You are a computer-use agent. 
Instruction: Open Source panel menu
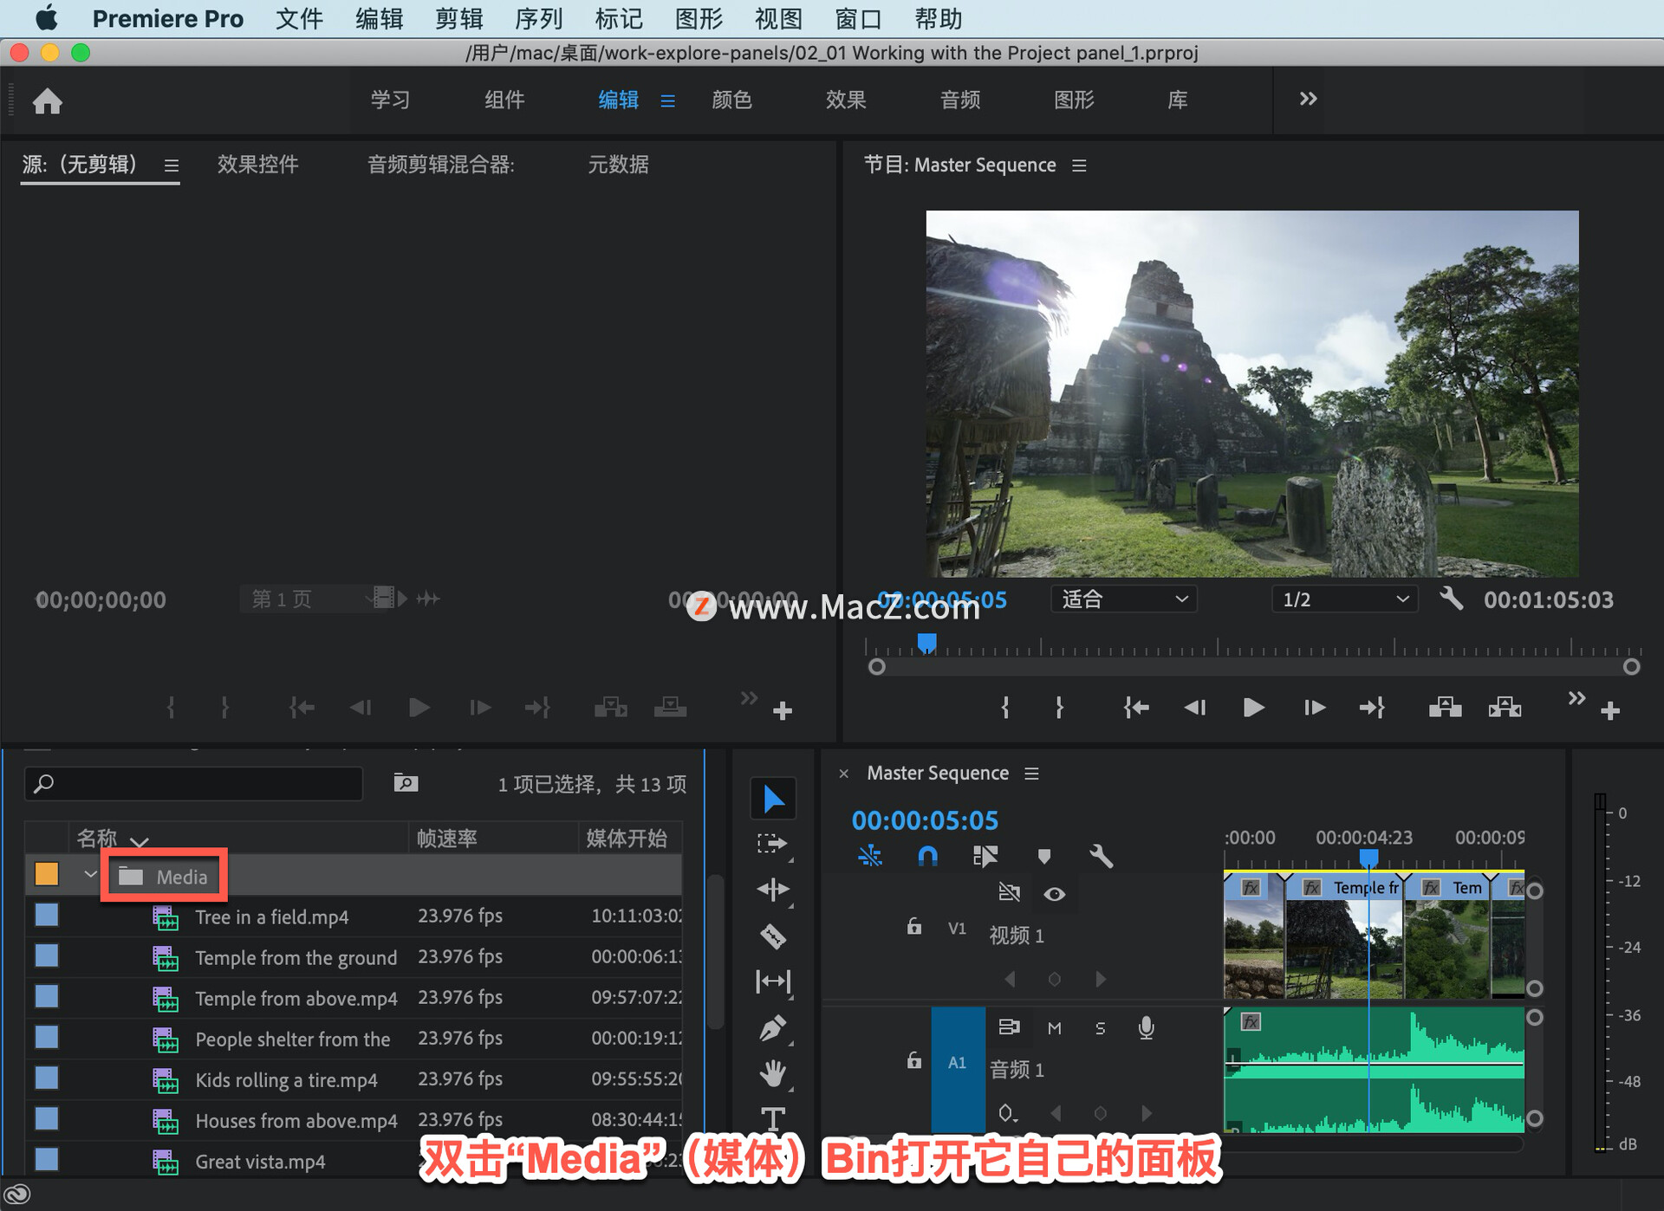(x=172, y=165)
